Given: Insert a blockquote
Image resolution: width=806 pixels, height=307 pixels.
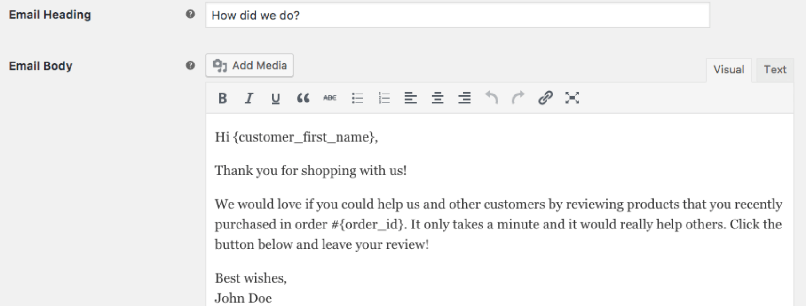Looking at the screenshot, I should pyautogui.click(x=303, y=98).
